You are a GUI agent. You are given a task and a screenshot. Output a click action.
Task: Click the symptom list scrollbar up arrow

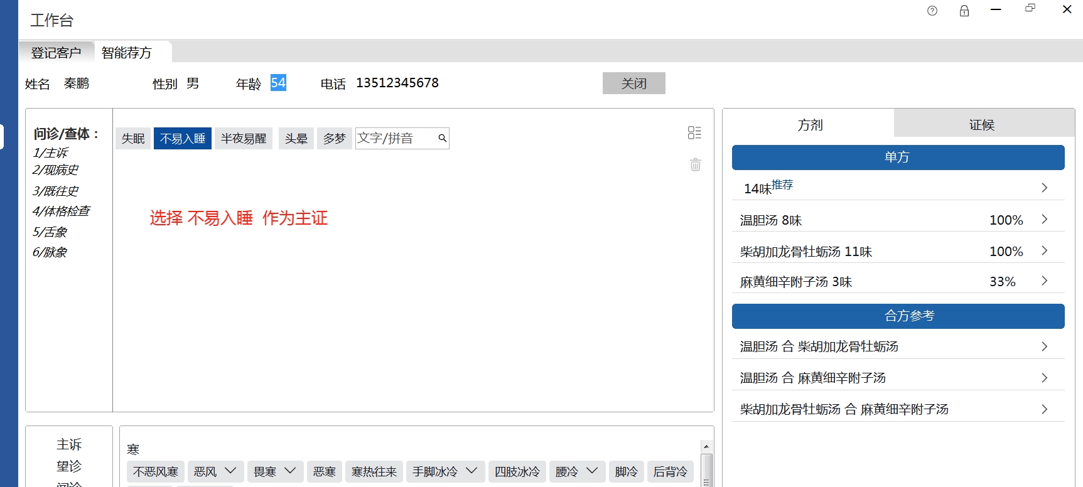706,447
